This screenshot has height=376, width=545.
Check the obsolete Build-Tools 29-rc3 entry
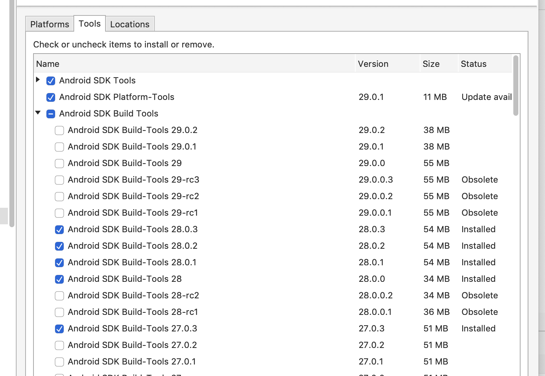coord(59,180)
